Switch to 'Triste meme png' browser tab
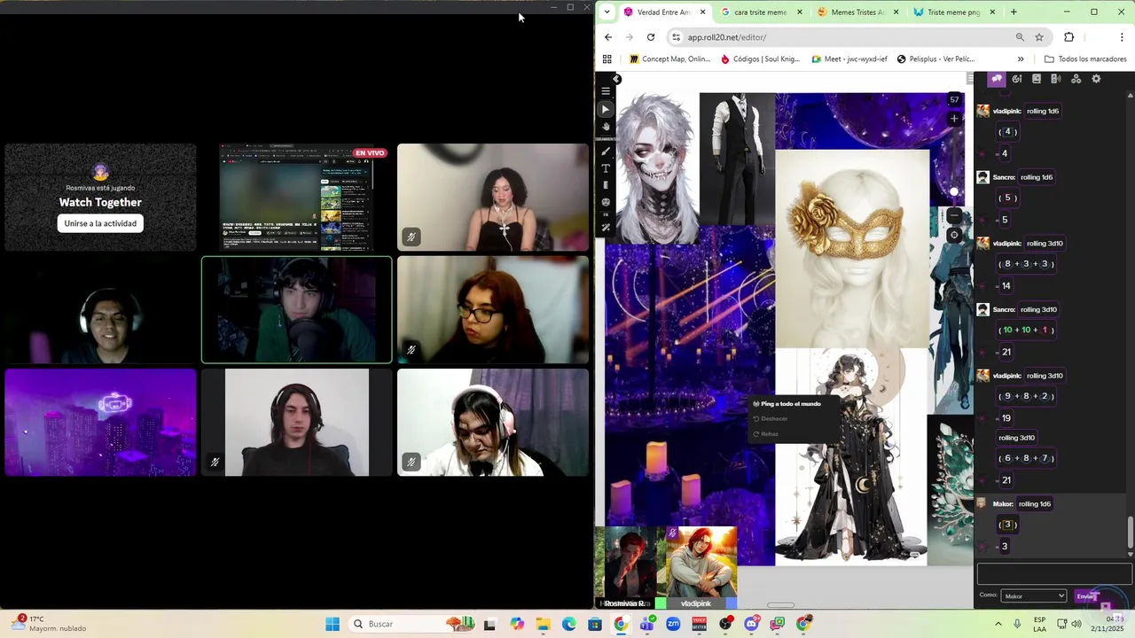 coord(953,12)
